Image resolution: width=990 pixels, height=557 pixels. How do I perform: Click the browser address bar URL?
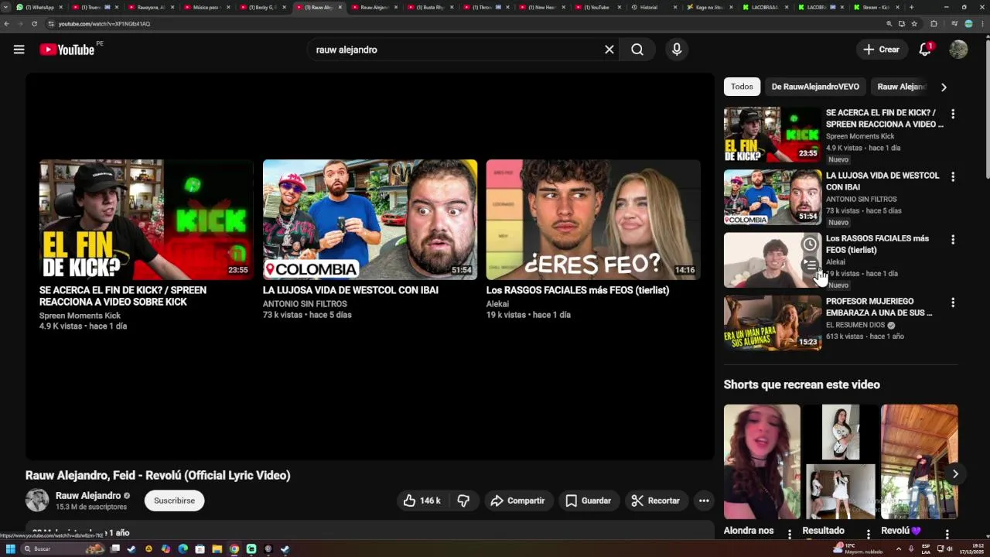pos(104,24)
